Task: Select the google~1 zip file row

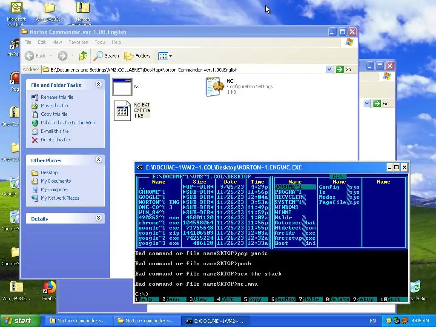Action: (x=203, y=233)
